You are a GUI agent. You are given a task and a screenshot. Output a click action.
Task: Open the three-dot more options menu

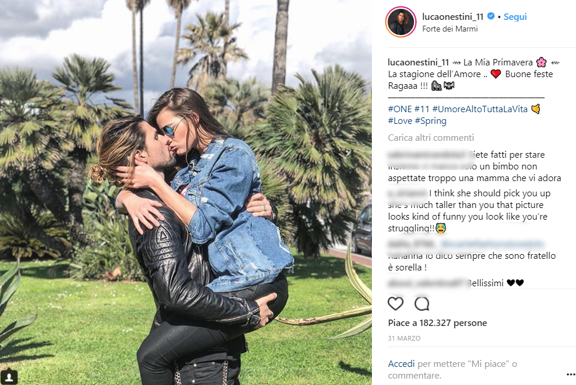(571, 374)
